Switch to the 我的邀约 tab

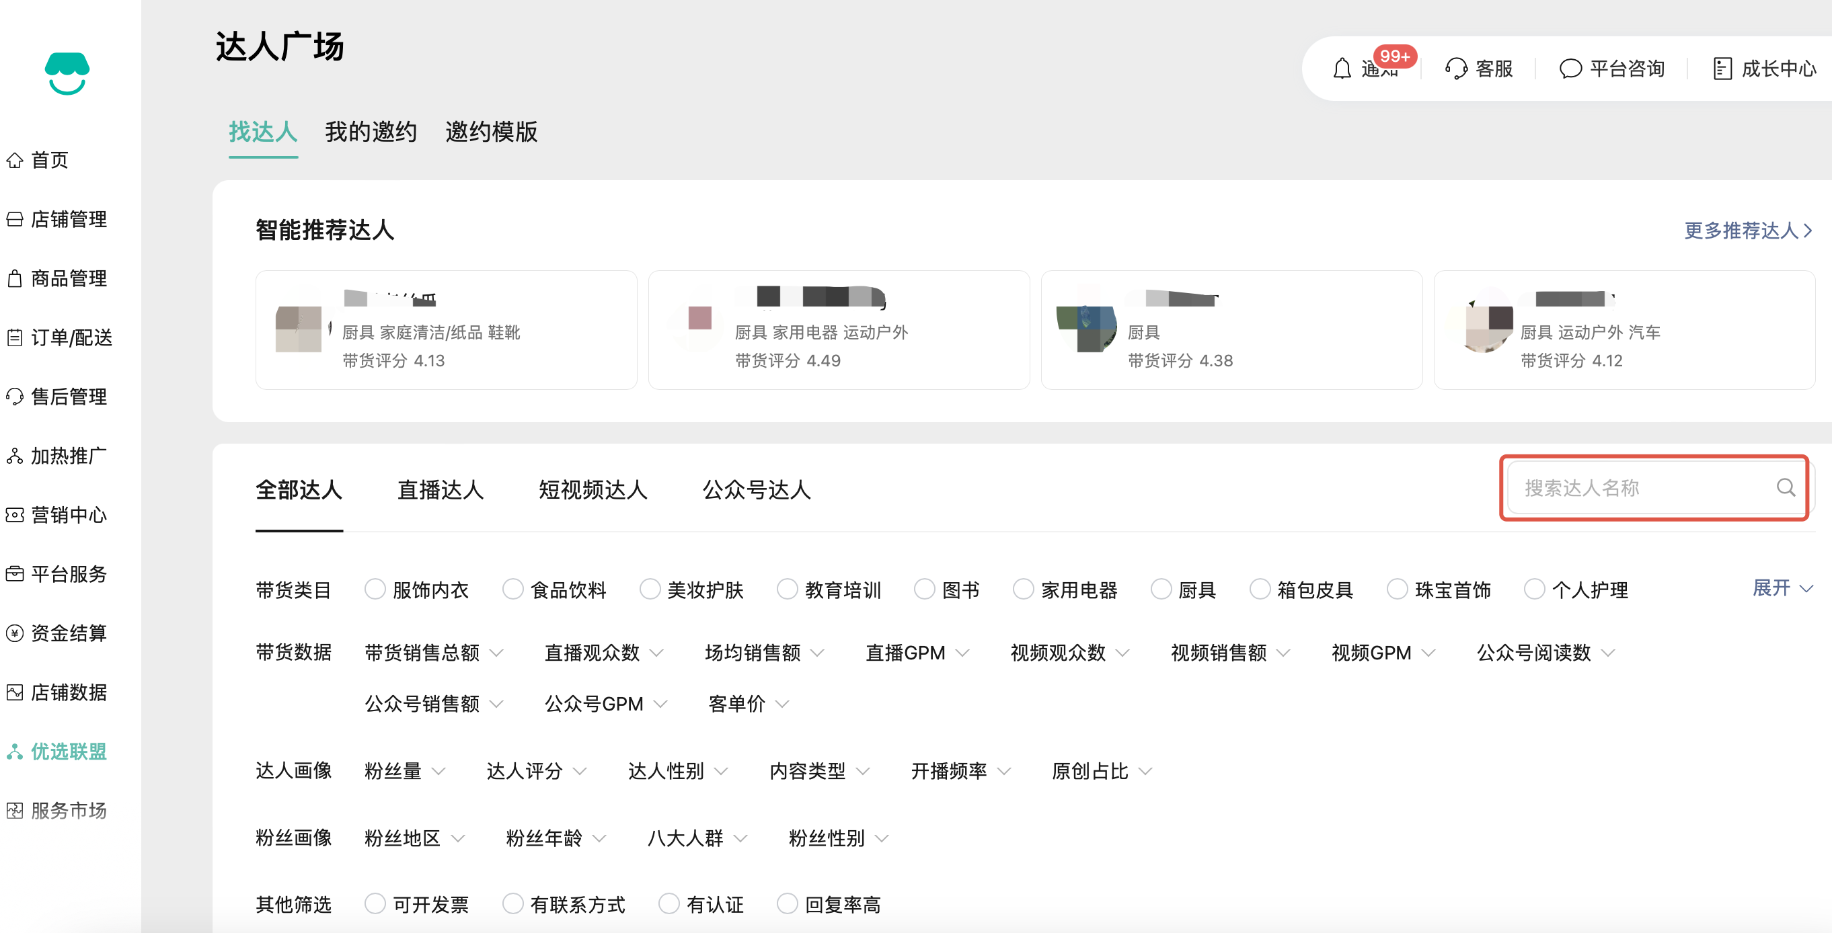[x=371, y=132]
